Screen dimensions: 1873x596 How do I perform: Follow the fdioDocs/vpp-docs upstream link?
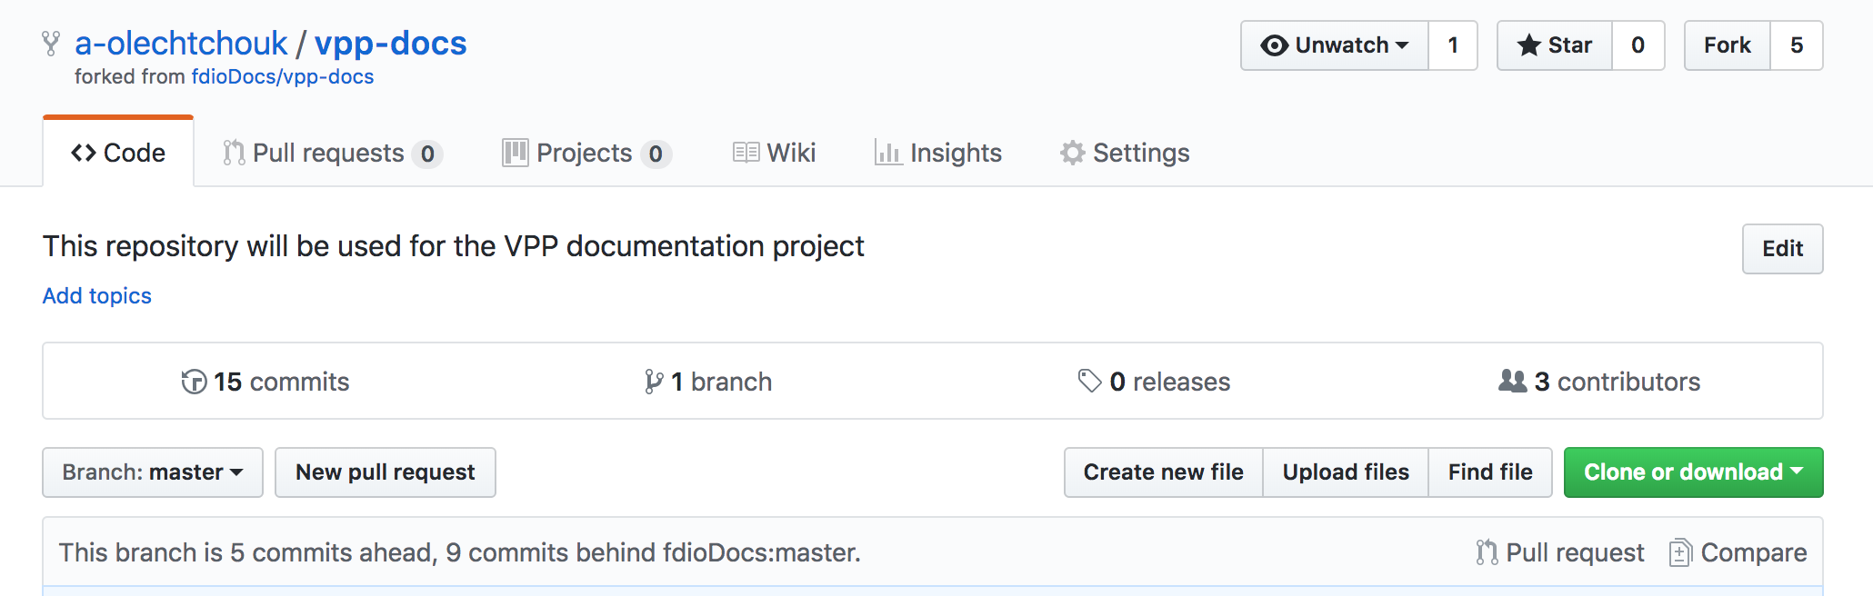click(282, 77)
